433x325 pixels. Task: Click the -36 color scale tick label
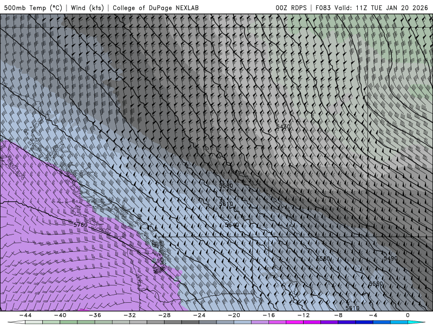tap(95, 315)
